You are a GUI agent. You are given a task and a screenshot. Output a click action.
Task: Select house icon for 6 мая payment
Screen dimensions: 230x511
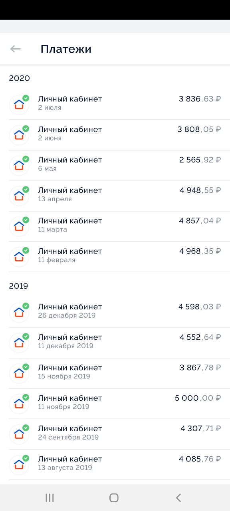[x=19, y=165]
